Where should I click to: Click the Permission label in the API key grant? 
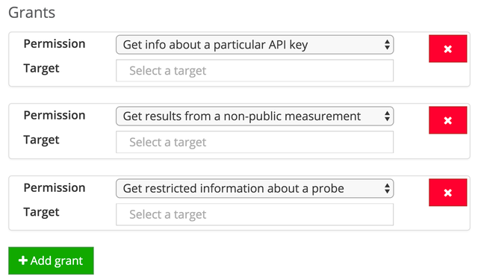pyautogui.click(x=55, y=44)
